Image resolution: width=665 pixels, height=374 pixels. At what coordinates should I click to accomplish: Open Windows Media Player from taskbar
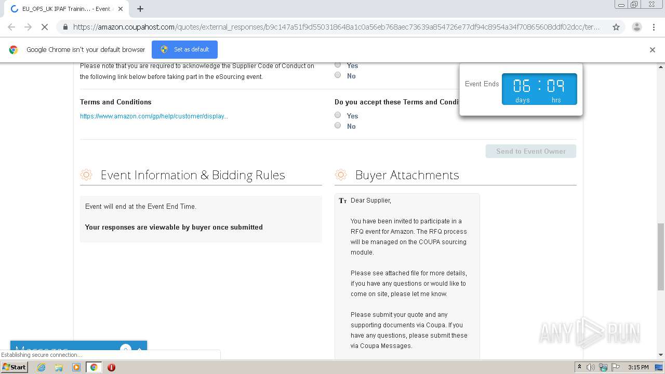(76, 367)
